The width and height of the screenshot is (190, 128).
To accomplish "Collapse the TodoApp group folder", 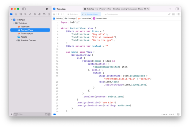I will [14, 23].
